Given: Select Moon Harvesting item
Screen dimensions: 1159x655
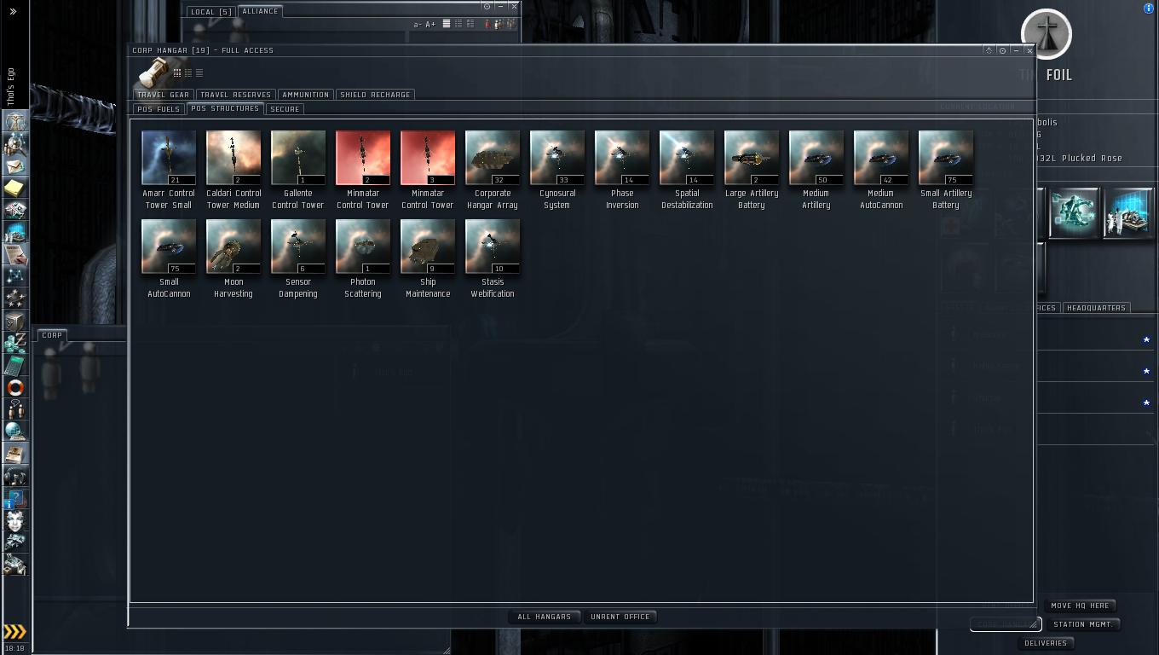Looking at the screenshot, I should point(234,258).
